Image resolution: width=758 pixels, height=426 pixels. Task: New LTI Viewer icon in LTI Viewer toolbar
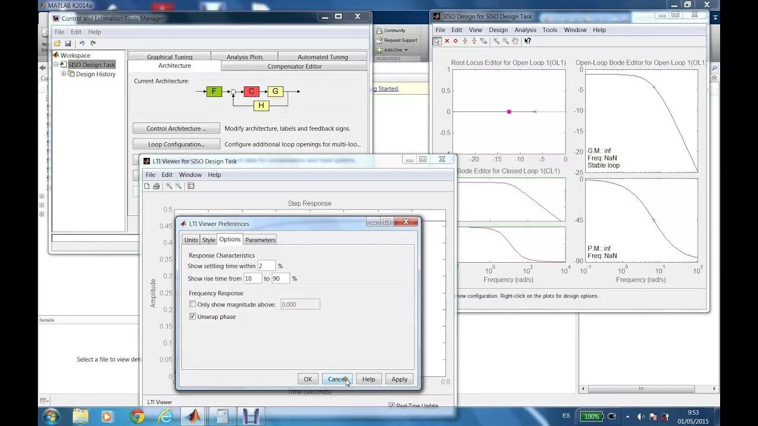(x=147, y=186)
